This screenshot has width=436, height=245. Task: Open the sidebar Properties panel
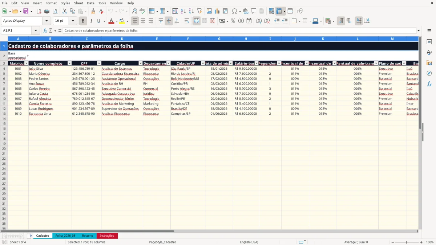click(429, 42)
